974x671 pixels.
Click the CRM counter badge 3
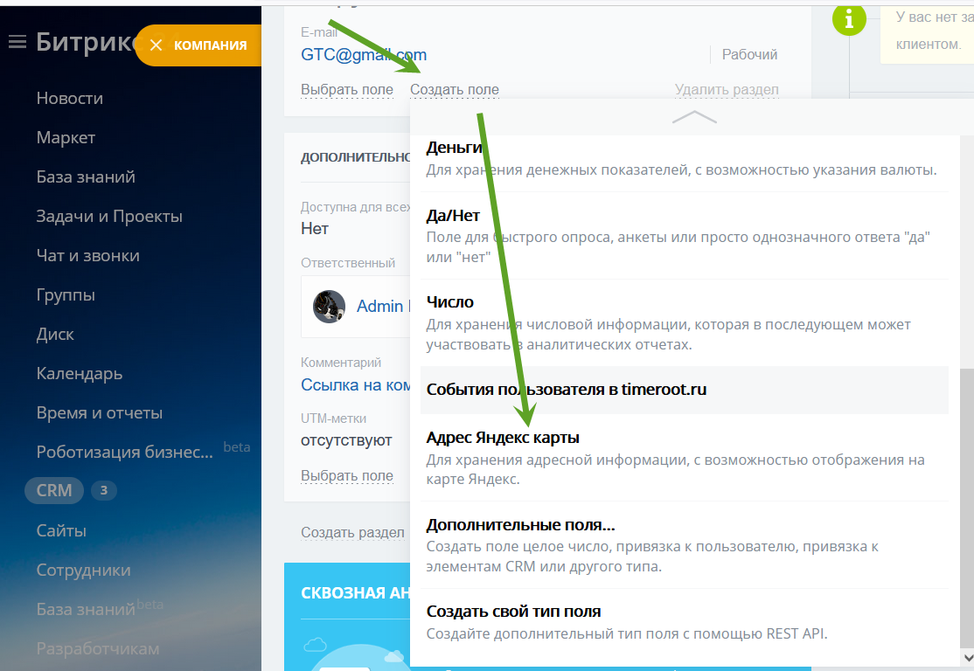point(104,490)
